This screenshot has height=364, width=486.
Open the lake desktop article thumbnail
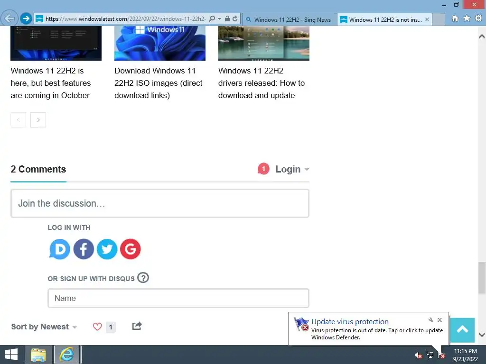264,43
